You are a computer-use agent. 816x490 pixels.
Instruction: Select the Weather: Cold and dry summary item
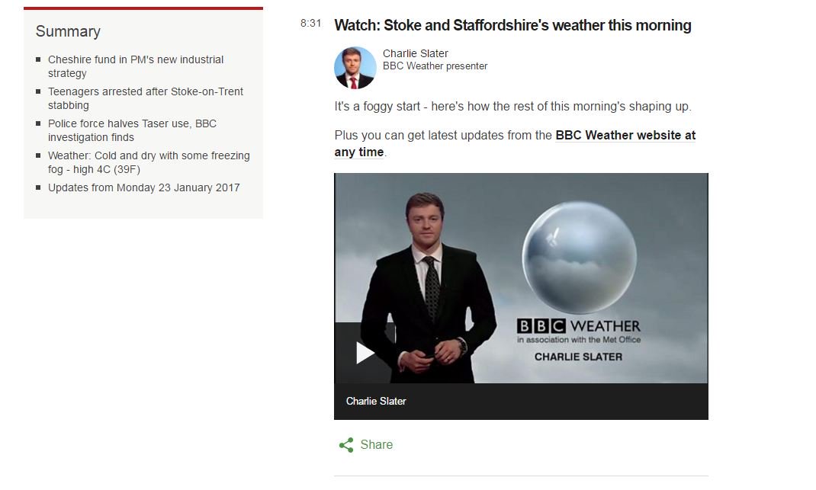pos(149,162)
